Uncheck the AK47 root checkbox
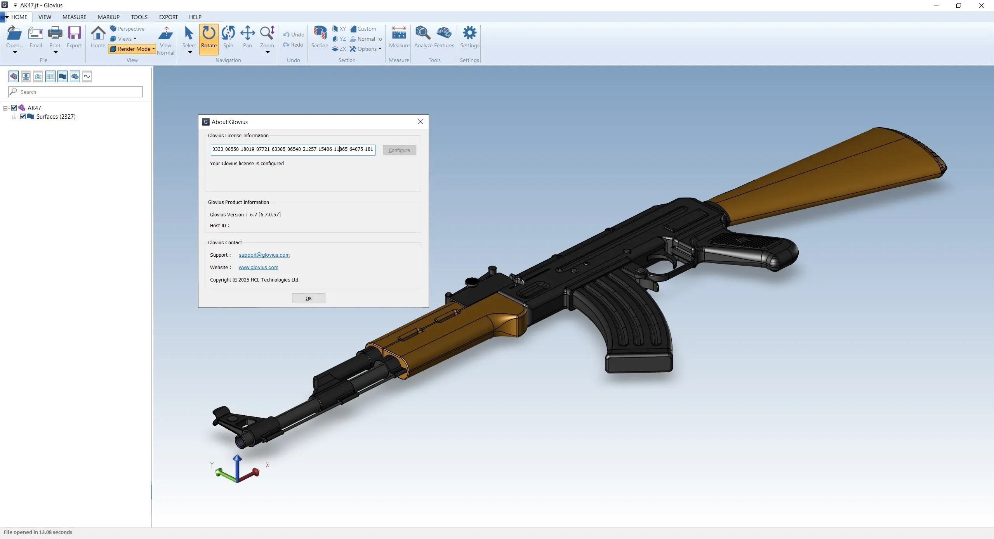 coord(14,108)
